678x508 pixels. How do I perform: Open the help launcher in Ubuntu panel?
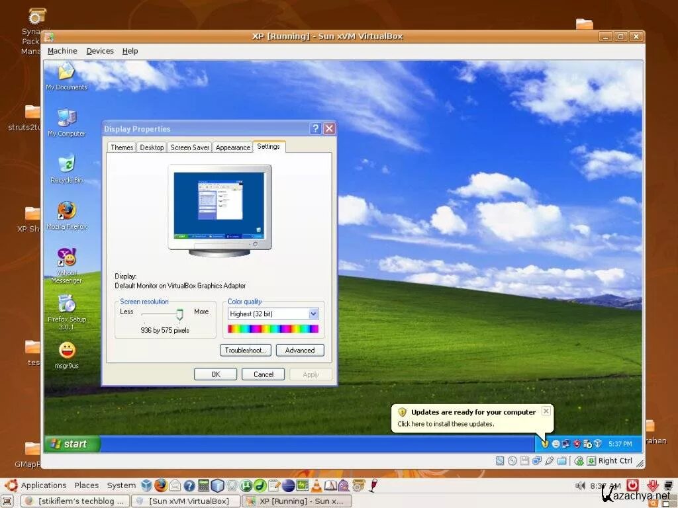pos(189,486)
